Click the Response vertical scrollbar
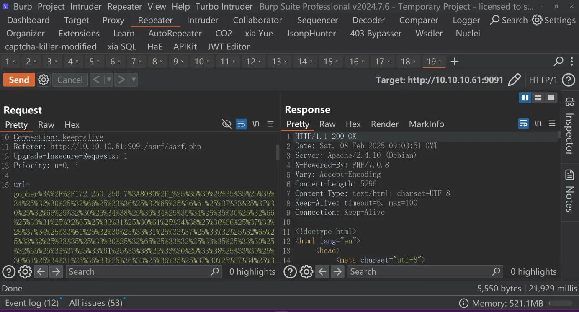Image resolution: width=579 pixels, height=312 pixels. (x=559, y=135)
